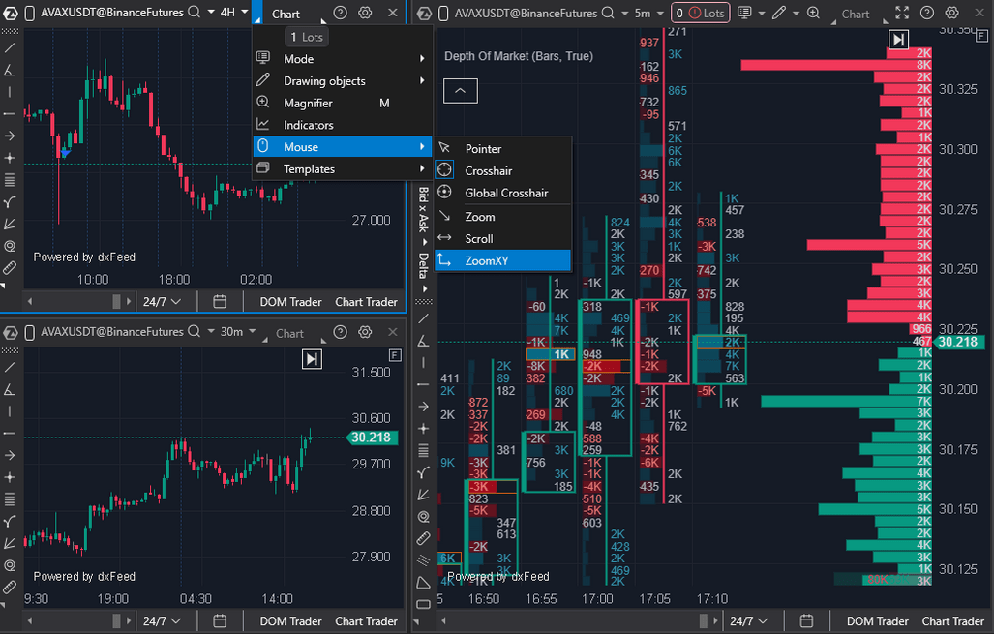
Task: Open DOM Trader under the 4H chart
Action: [x=290, y=302]
